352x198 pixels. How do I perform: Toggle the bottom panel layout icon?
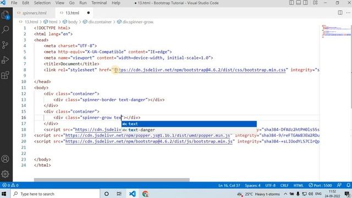(x=298, y=3)
